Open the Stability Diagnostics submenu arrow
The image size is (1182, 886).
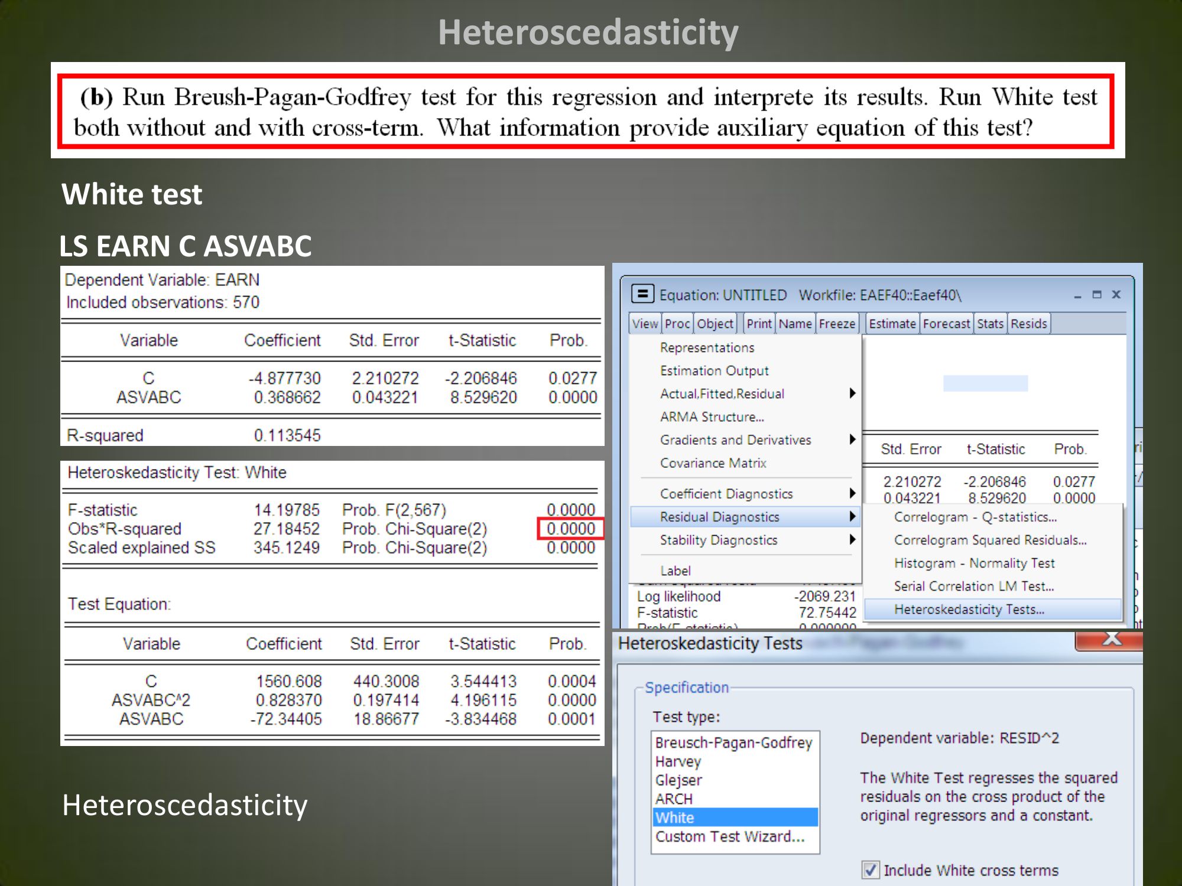click(852, 539)
